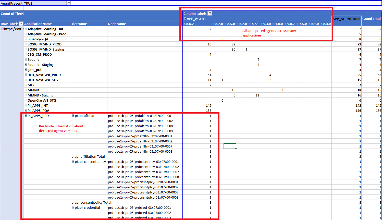Select the NodeName column header

pyautogui.click(x=117, y=24)
